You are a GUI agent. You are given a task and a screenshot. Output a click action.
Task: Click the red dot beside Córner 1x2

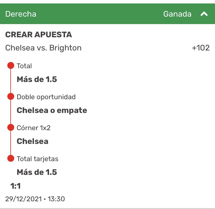pyautogui.click(x=11, y=127)
